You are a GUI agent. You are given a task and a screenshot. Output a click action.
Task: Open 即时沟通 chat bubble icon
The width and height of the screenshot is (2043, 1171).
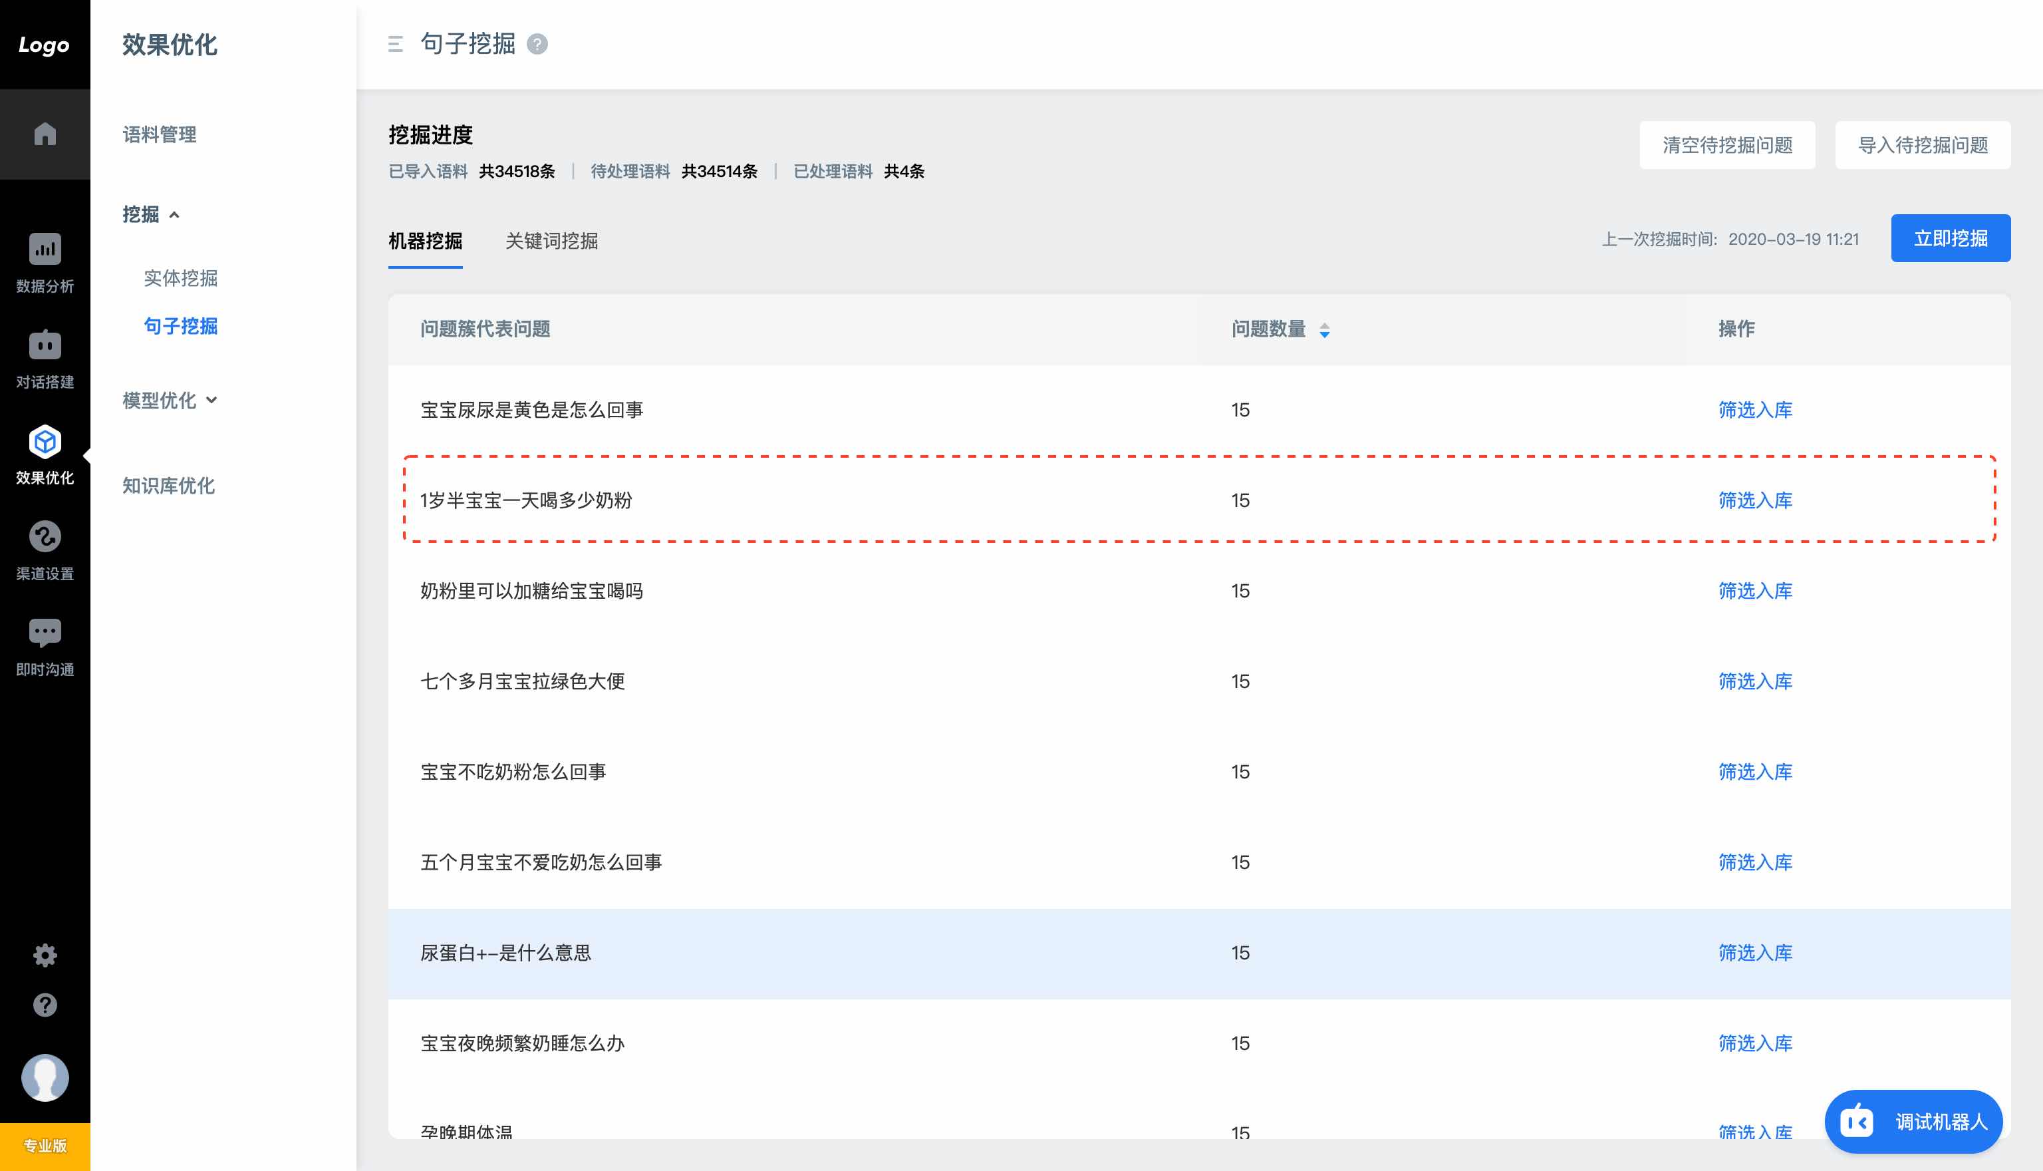click(x=45, y=632)
